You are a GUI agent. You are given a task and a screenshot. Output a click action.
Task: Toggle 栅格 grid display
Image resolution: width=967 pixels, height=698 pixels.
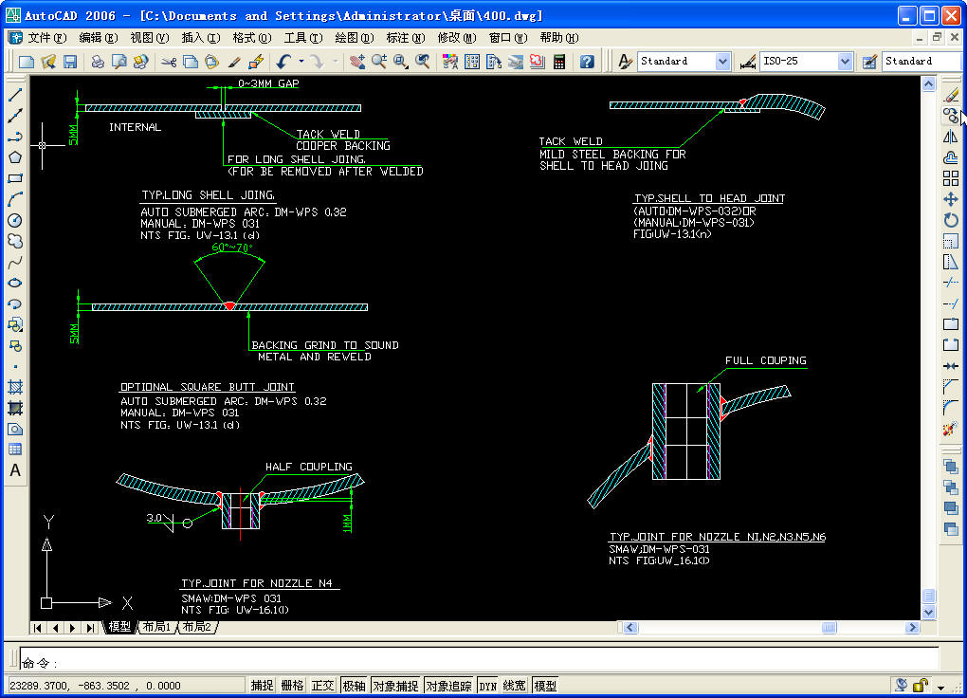[x=292, y=686]
